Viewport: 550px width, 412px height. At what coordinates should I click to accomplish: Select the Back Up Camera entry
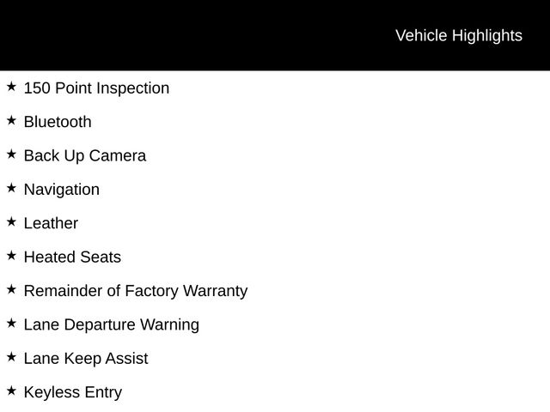85,156
